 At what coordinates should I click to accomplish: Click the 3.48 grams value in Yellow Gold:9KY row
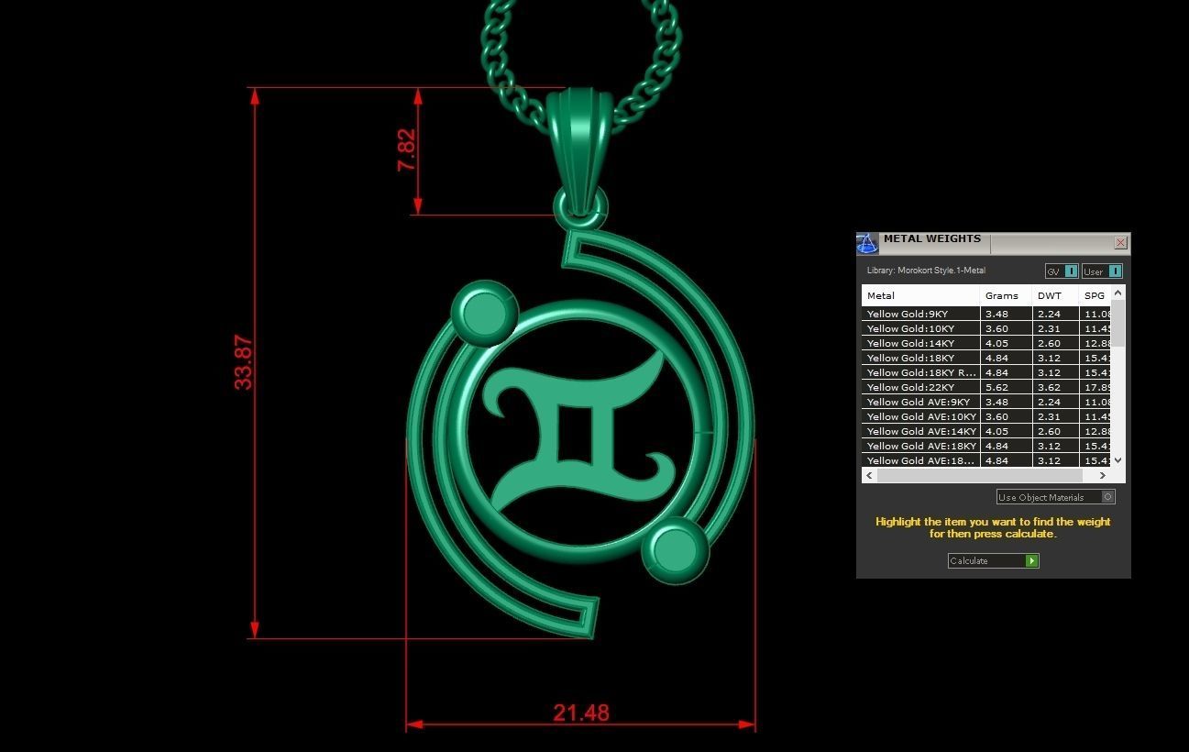coord(996,314)
